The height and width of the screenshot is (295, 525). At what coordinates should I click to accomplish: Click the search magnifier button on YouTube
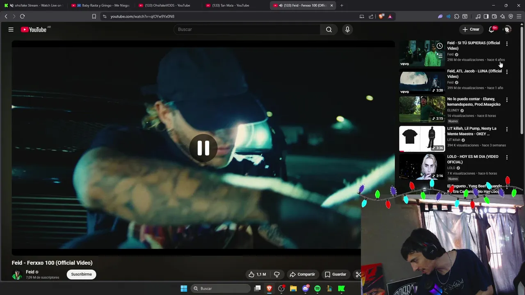pos(329,29)
